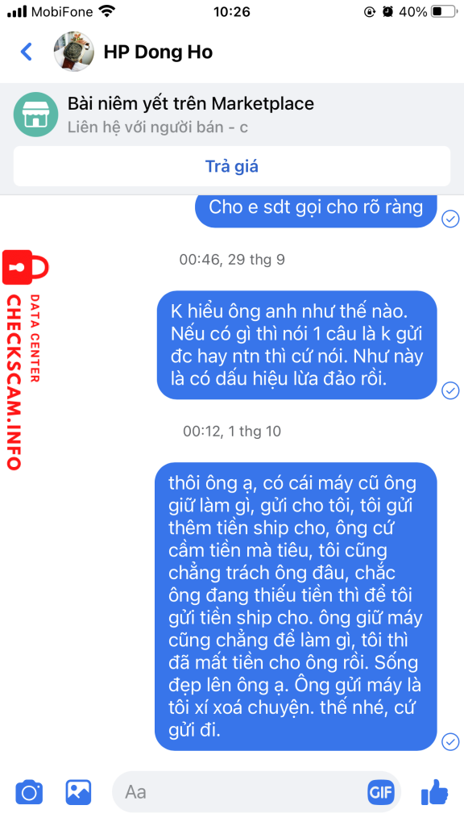Tap delivered checkmark beside last message
Image resolution: width=464 pixels, height=826 pixels.
click(450, 741)
